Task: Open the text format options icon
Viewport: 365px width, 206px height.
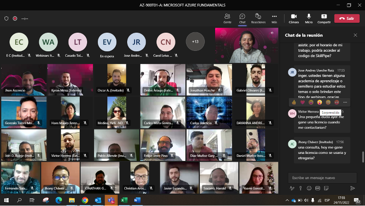Action: click(x=292, y=188)
